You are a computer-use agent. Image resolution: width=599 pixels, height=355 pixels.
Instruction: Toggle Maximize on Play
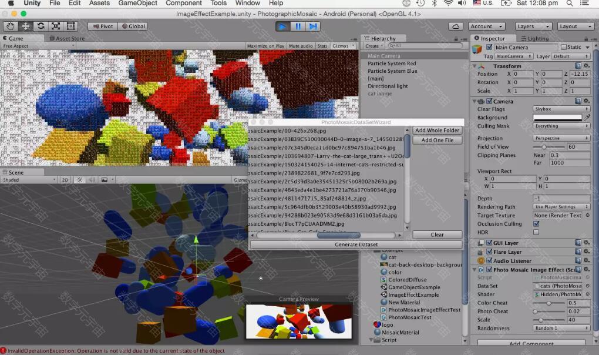click(x=265, y=46)
